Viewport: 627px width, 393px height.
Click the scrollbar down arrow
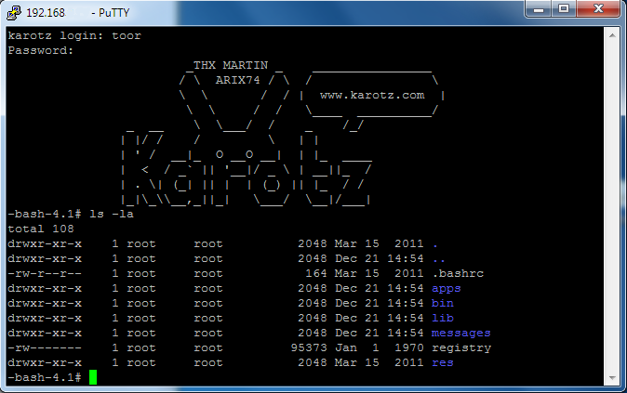click(x=612, y=377)
